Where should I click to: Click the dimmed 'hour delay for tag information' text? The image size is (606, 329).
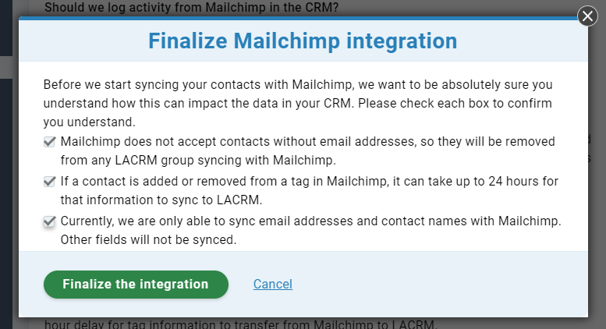(240, 324)
